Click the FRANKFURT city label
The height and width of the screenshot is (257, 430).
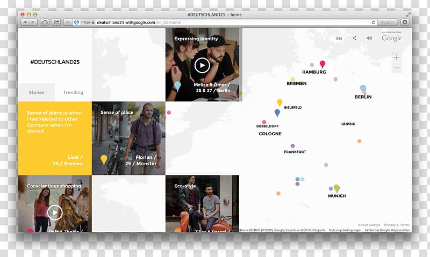[295, 152]
